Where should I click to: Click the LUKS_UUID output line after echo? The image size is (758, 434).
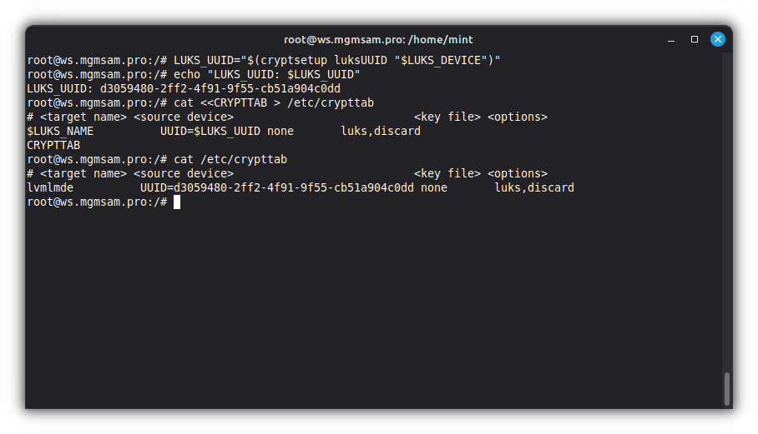pos(184,88)
